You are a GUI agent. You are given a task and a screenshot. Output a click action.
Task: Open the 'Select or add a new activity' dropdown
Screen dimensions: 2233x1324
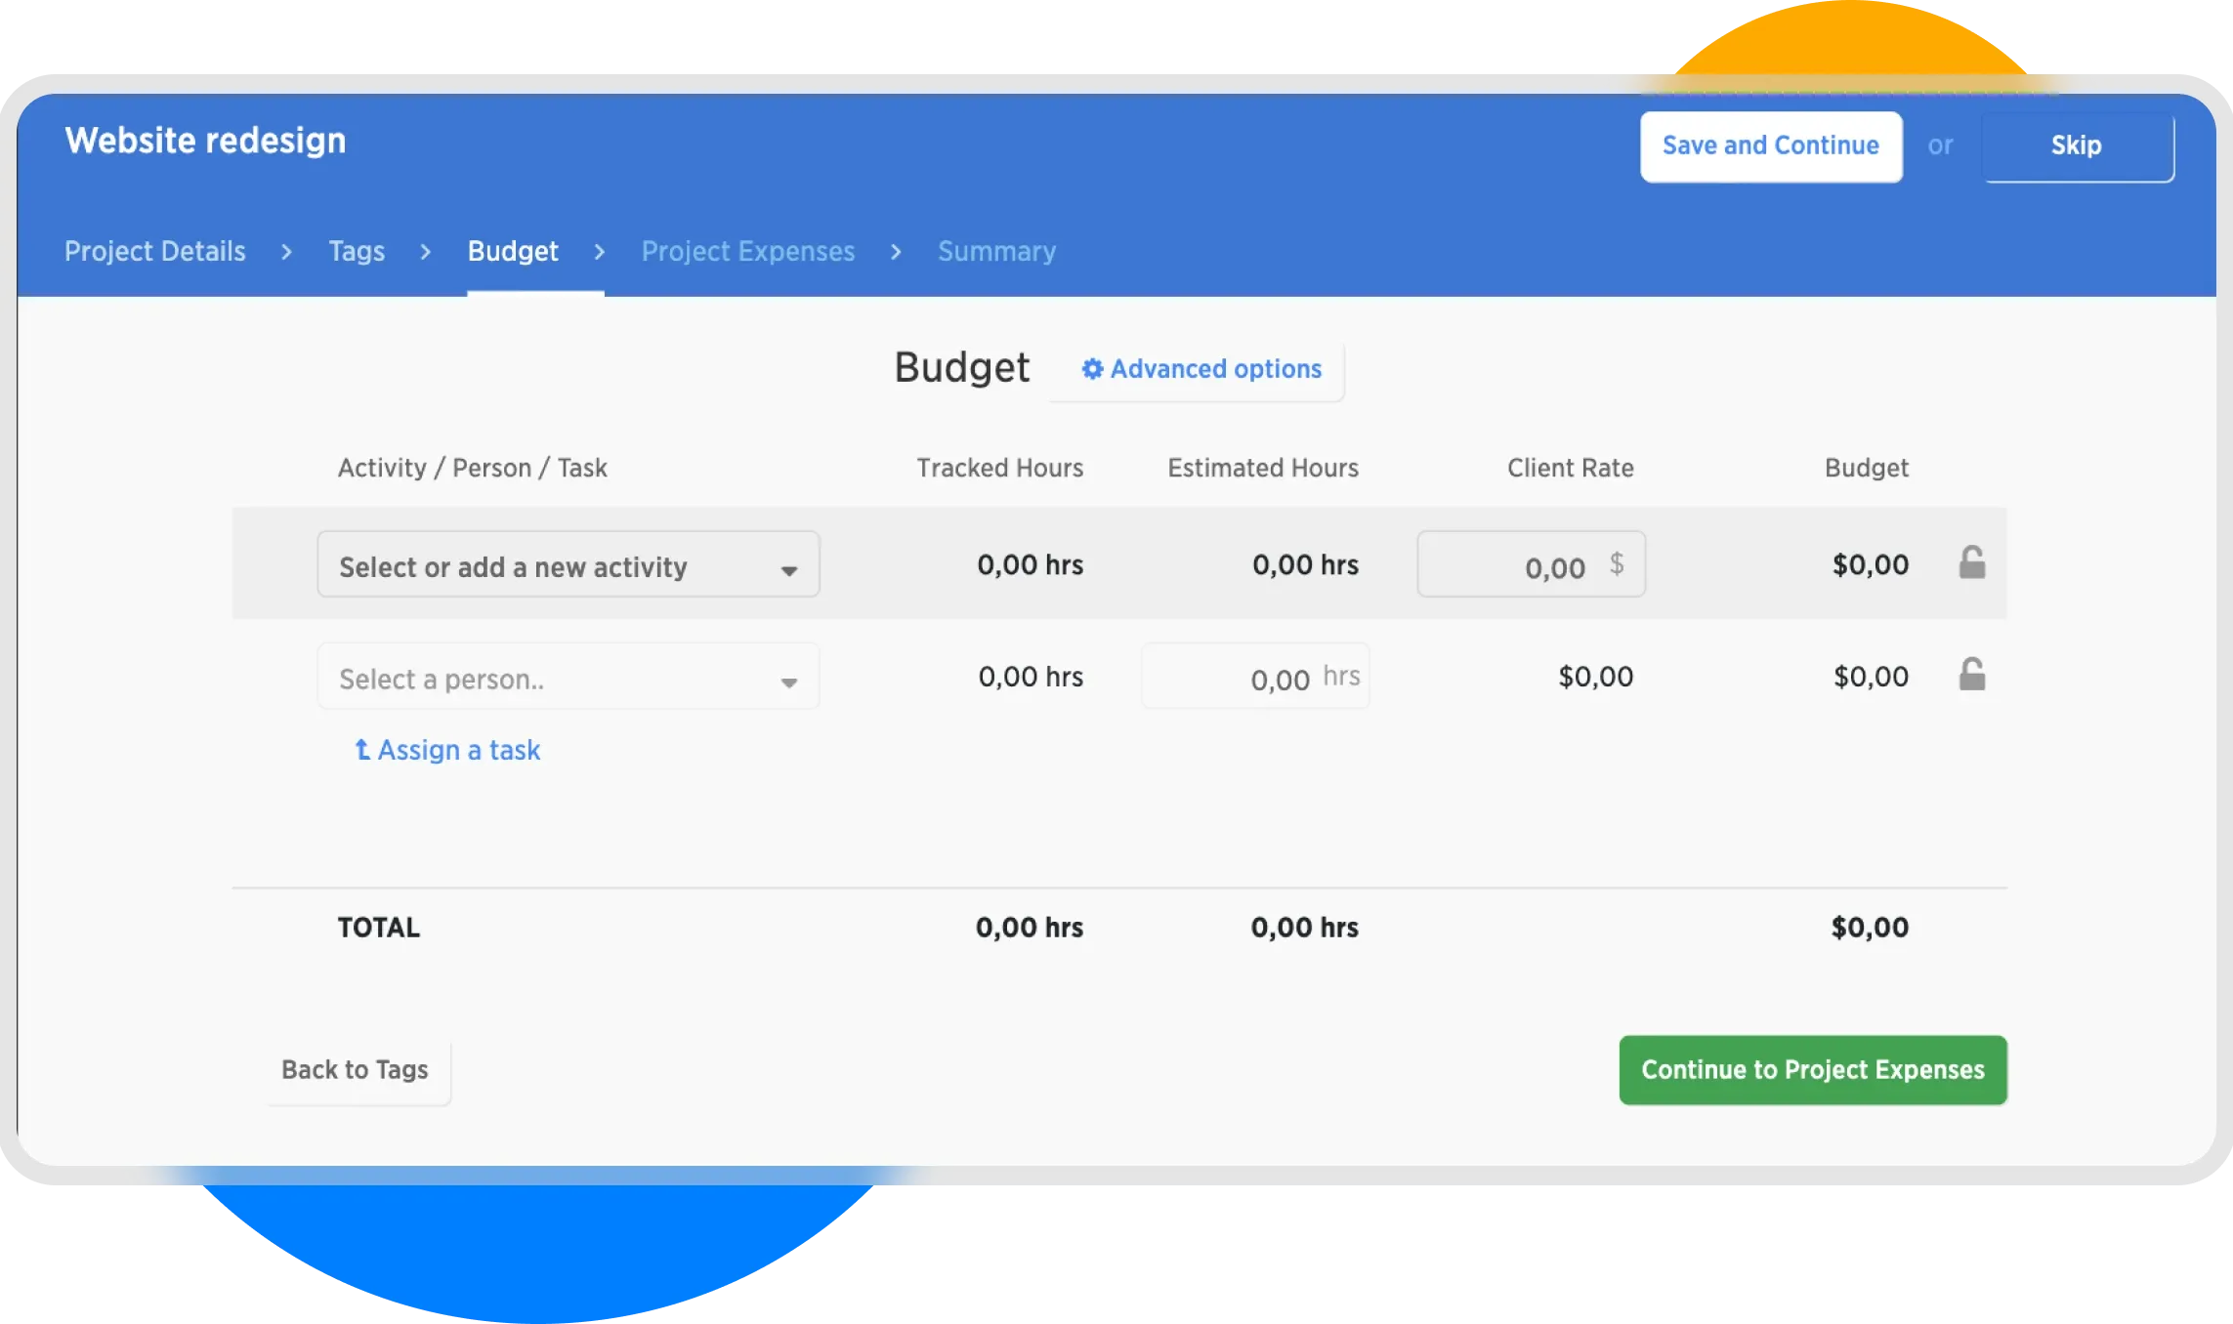547,565
